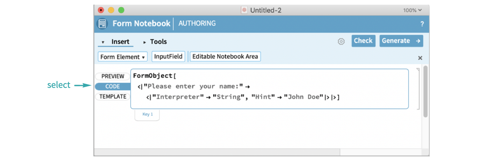Open the 100% zoom dropdown

click(413, 10)
